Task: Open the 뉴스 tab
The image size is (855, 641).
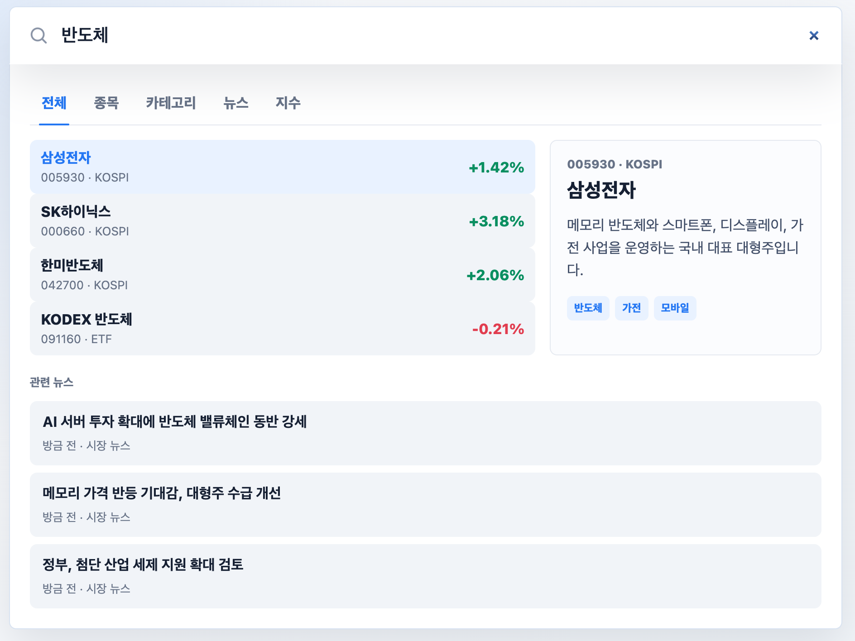Action: (235, 103)
